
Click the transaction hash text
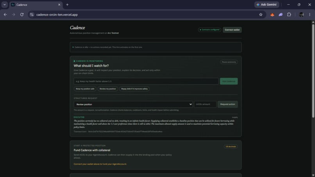point(125,132)
